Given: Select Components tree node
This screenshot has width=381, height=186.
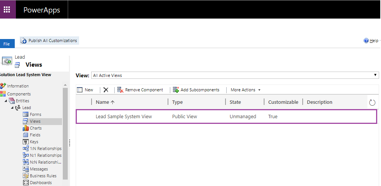Looking at the screenshot, I should [19, 94].
